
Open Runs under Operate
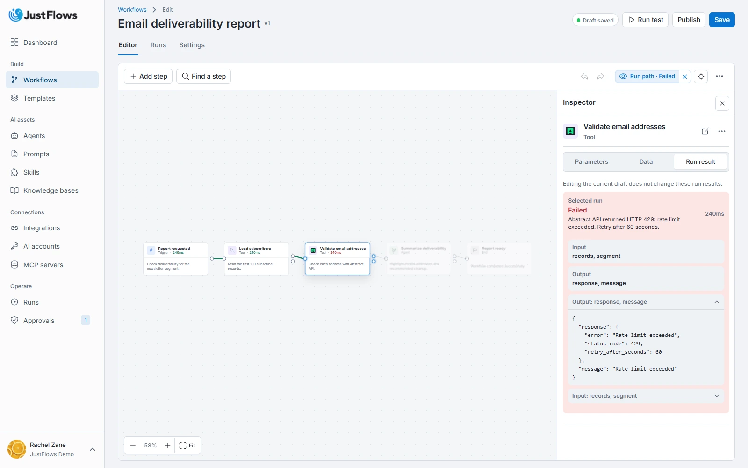52,302
